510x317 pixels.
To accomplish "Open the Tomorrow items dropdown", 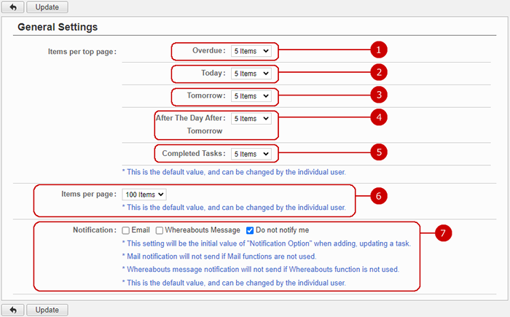I will coord(251,96).
